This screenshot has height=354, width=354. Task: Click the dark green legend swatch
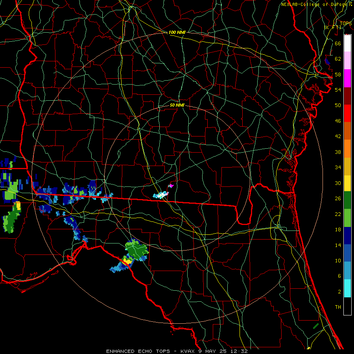pos(347,200)
